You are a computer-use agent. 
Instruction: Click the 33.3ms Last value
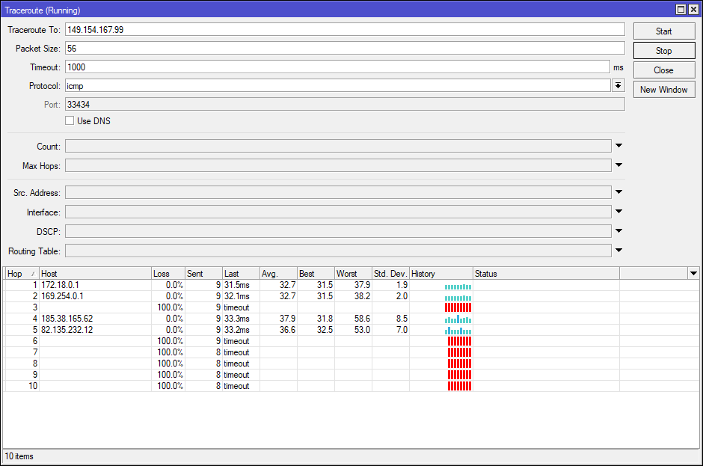pos(237,319)
